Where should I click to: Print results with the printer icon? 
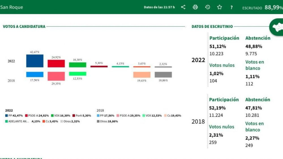click(195, 7)
